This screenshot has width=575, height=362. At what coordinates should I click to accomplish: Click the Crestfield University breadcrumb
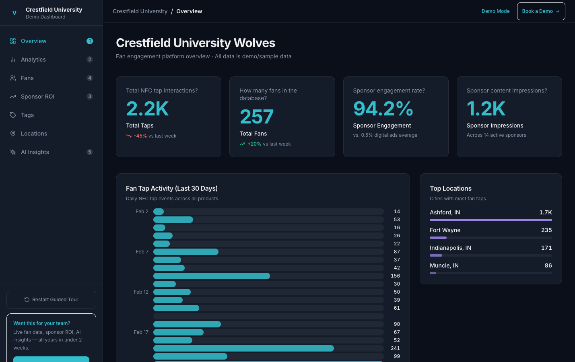(x=140, y=11)
